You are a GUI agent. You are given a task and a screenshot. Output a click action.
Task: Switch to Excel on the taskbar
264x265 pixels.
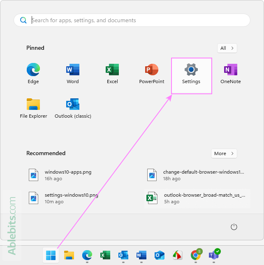point(105,255)
